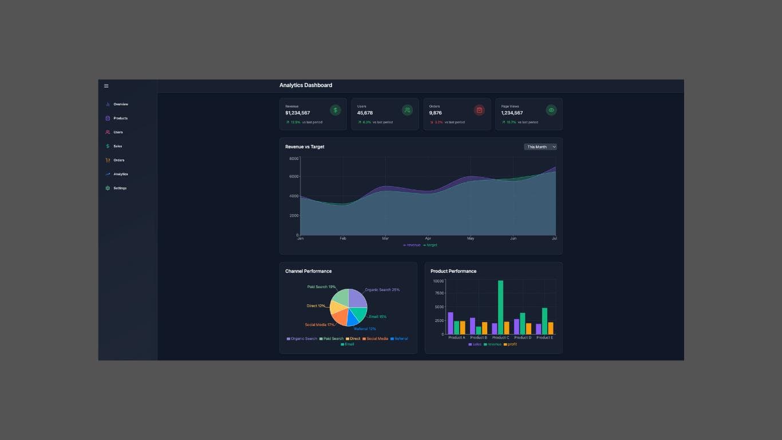Navigate to Overview in the sidebar
This screenshot has width=782, height=440.
click(x=108, y=104)
